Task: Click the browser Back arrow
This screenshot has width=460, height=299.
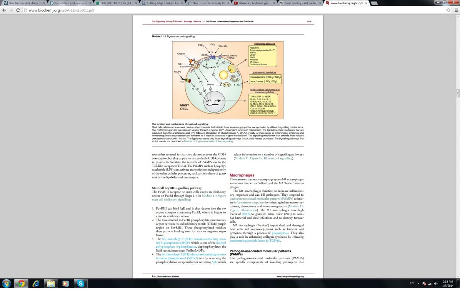Action: pyautogui.click(x=4, y=10)
